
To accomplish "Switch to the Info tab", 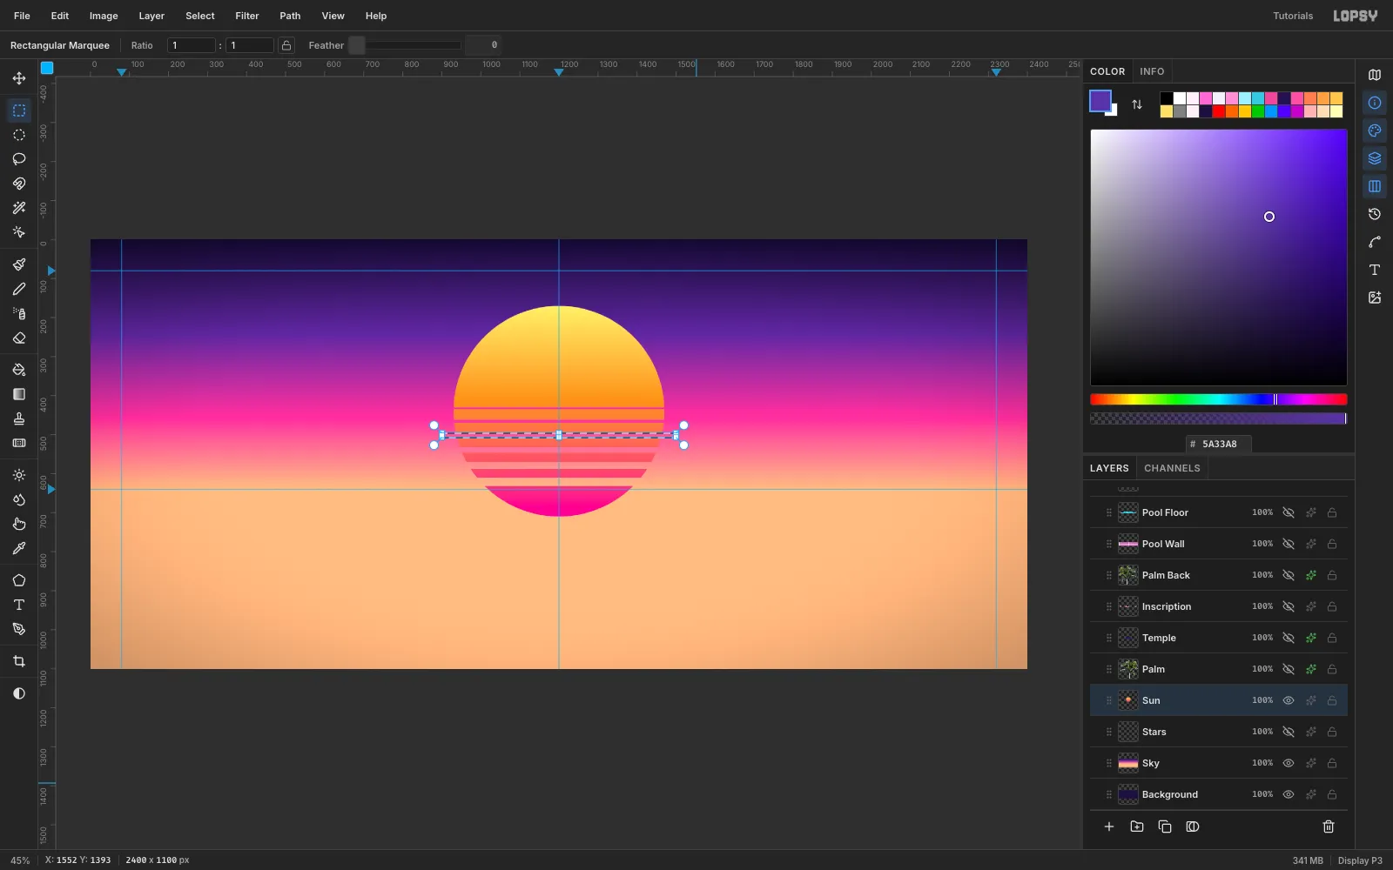I will (x=1152, y=71).
